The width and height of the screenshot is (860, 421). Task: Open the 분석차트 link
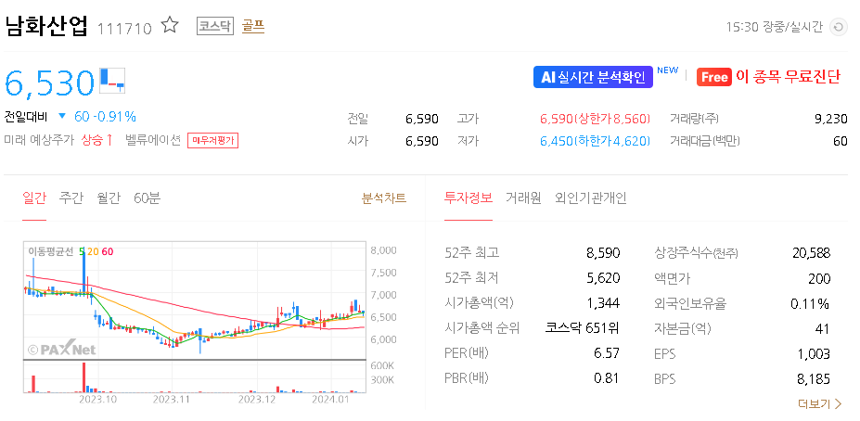[384, 198]
